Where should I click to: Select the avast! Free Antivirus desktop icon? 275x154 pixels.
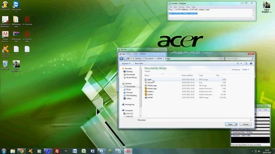[5, 51]
